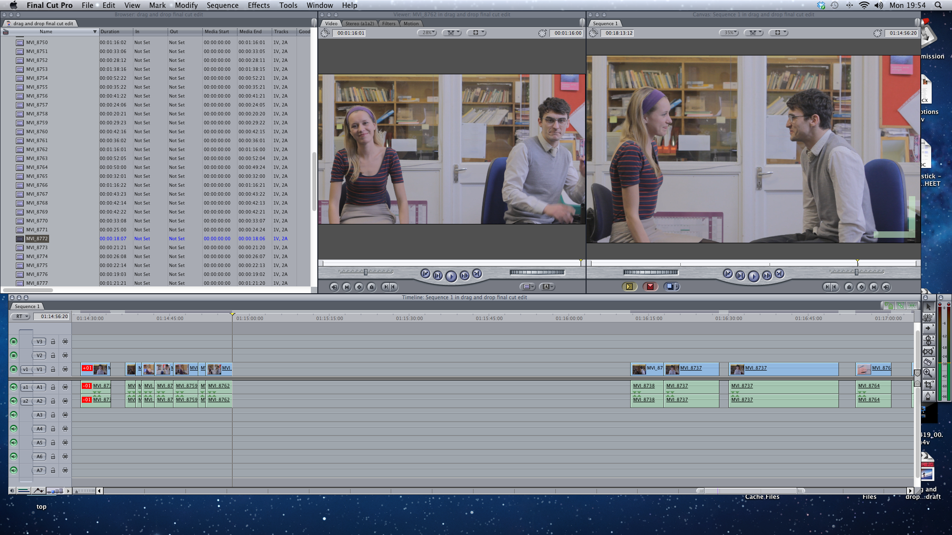Toggle Auto Select on V2 track
The image size is (952, 535).
click(x=65, y=356)
